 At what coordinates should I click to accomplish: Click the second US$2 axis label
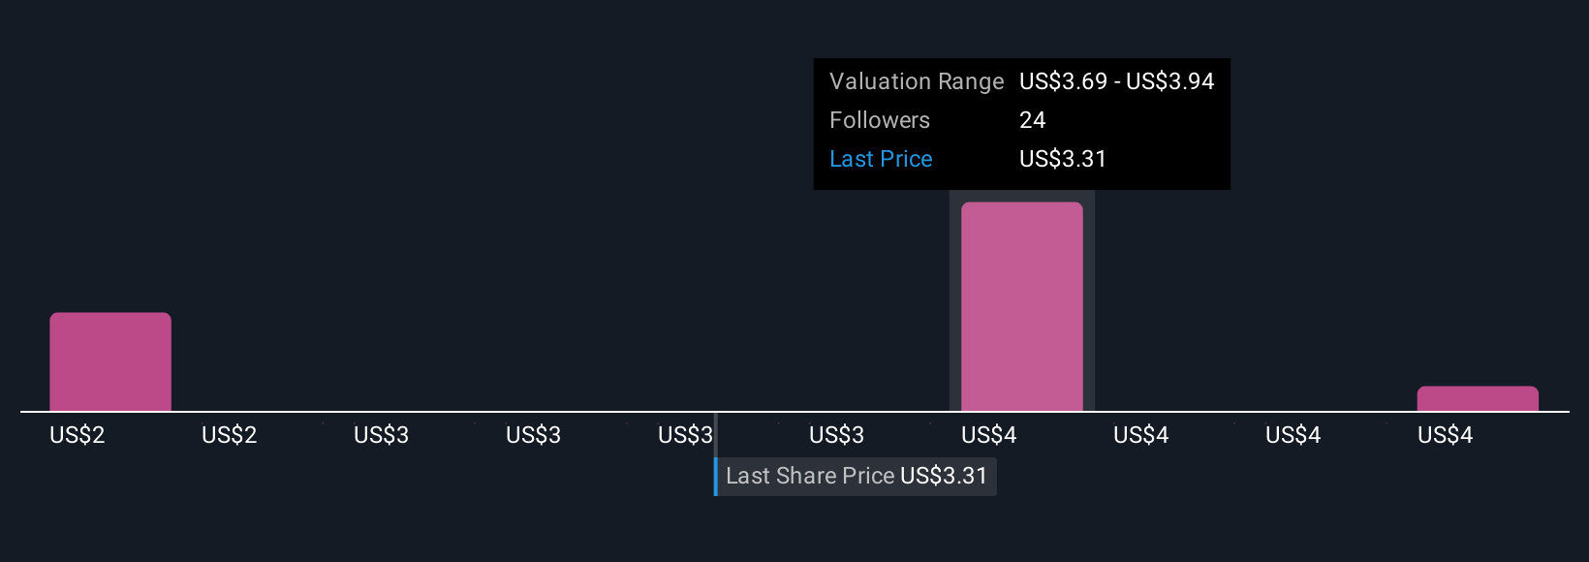[230, 435]
